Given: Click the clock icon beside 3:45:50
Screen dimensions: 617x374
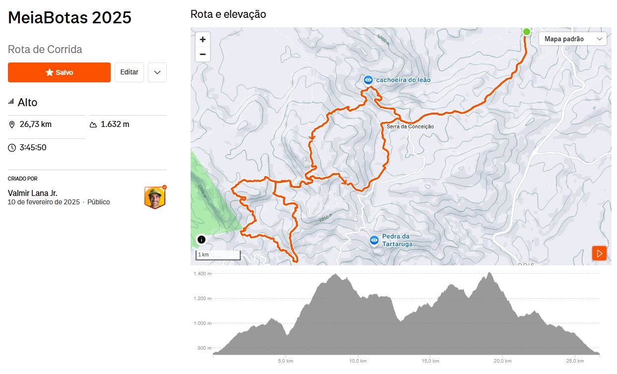Looking at the screenshot, I should [x=12, y=148].
